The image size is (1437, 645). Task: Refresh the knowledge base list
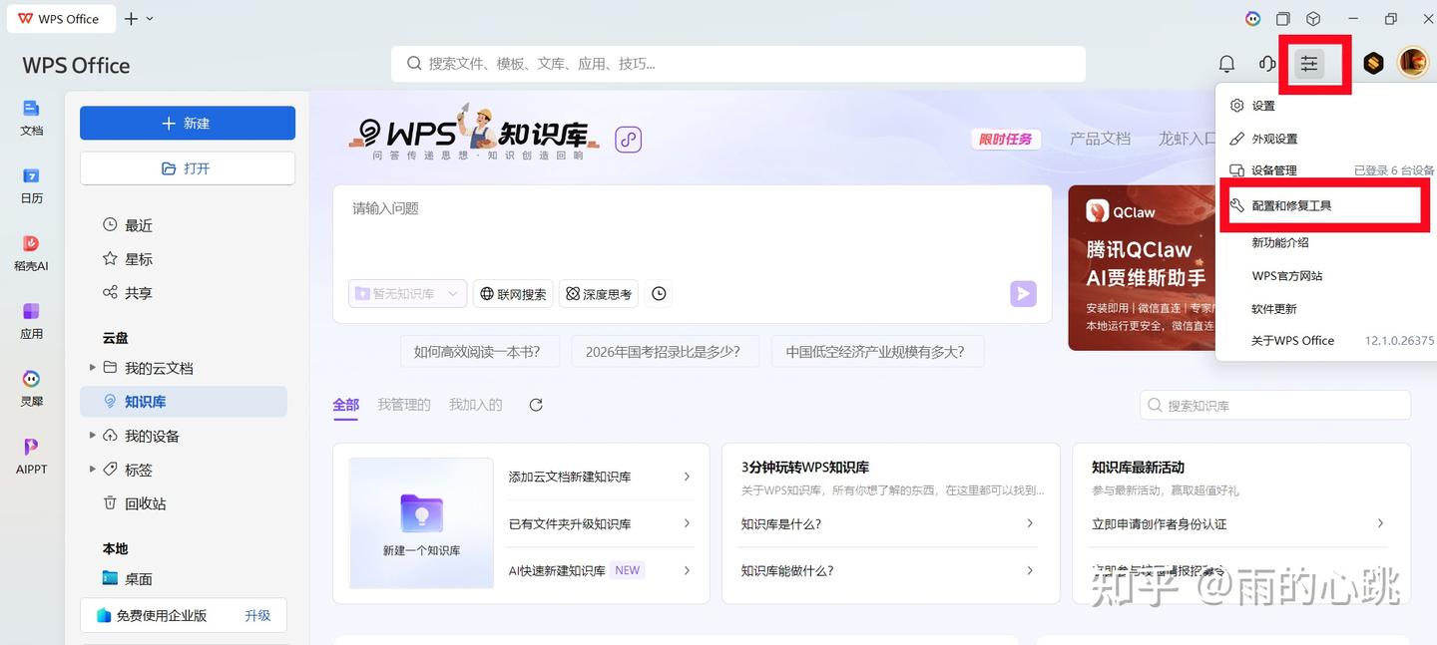coord(536,405)
